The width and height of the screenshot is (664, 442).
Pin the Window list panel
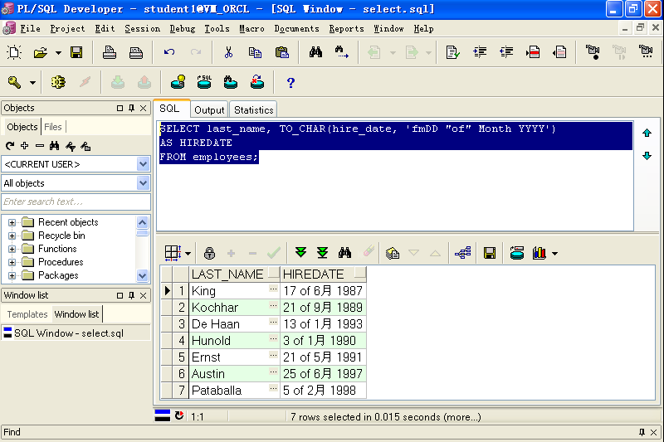pyautogui.click(x=131, y=295)
